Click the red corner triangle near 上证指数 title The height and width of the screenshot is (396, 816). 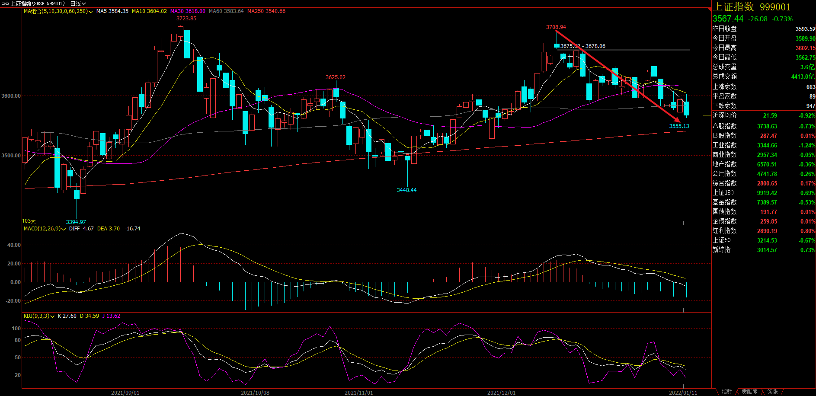[709, 10]
